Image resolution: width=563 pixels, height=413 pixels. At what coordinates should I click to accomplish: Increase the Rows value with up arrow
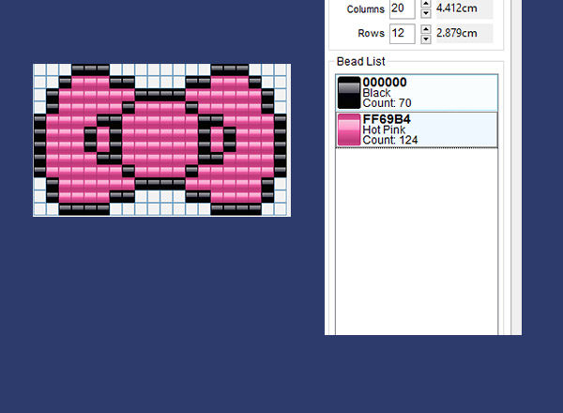click(x=426, y=29)
